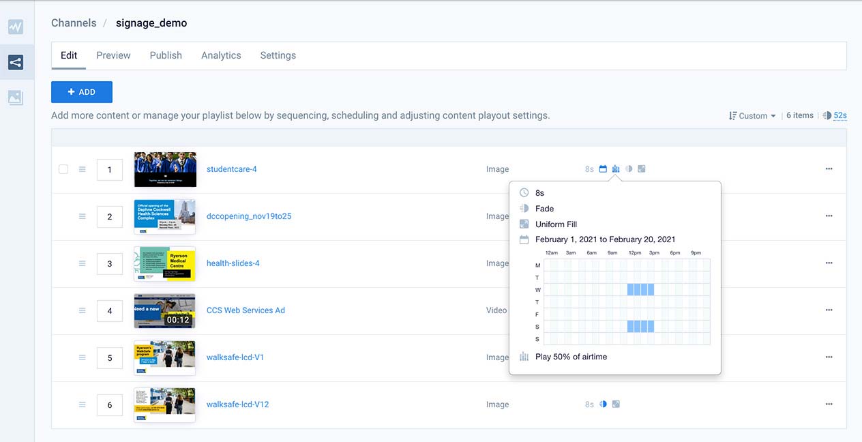Click the calendar schedule icon for studentcare-4
The height and width of the screenshot is (442, 862).
pos(603,169)
